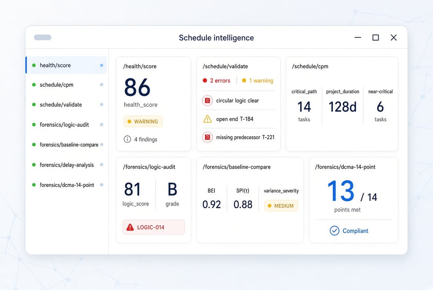Select forensics/delay-analysis sidebar entry
The height and width of the screenshot is (290, 433).
66,165
